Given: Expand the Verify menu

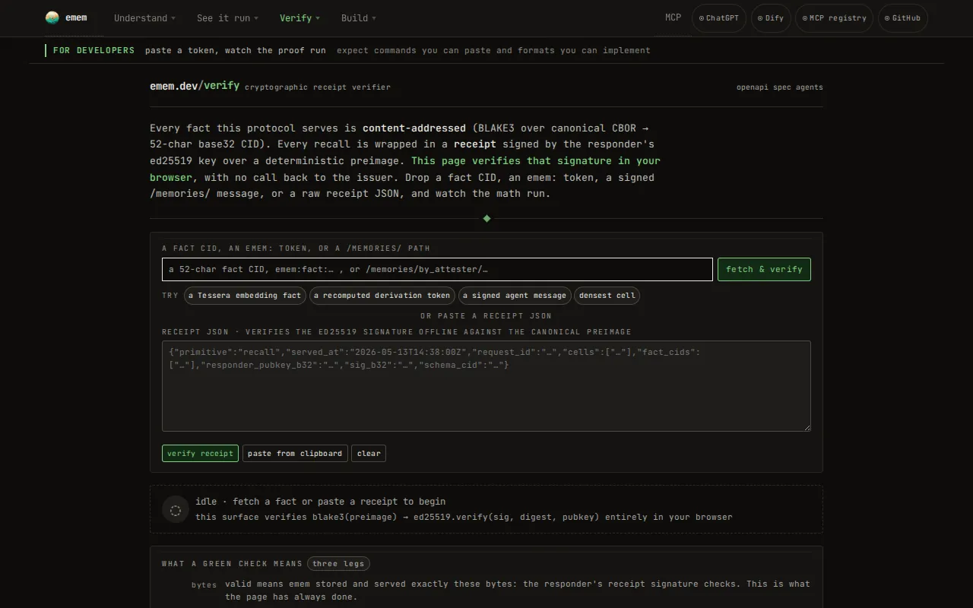Looking at the screenshot, I should pyautogui.click(x=300, y=18).
